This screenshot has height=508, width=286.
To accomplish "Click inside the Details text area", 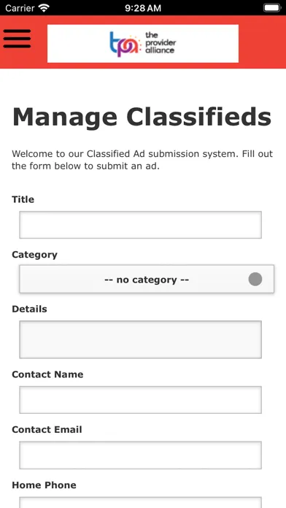I will pyautogui.click(x=141, y=339).
